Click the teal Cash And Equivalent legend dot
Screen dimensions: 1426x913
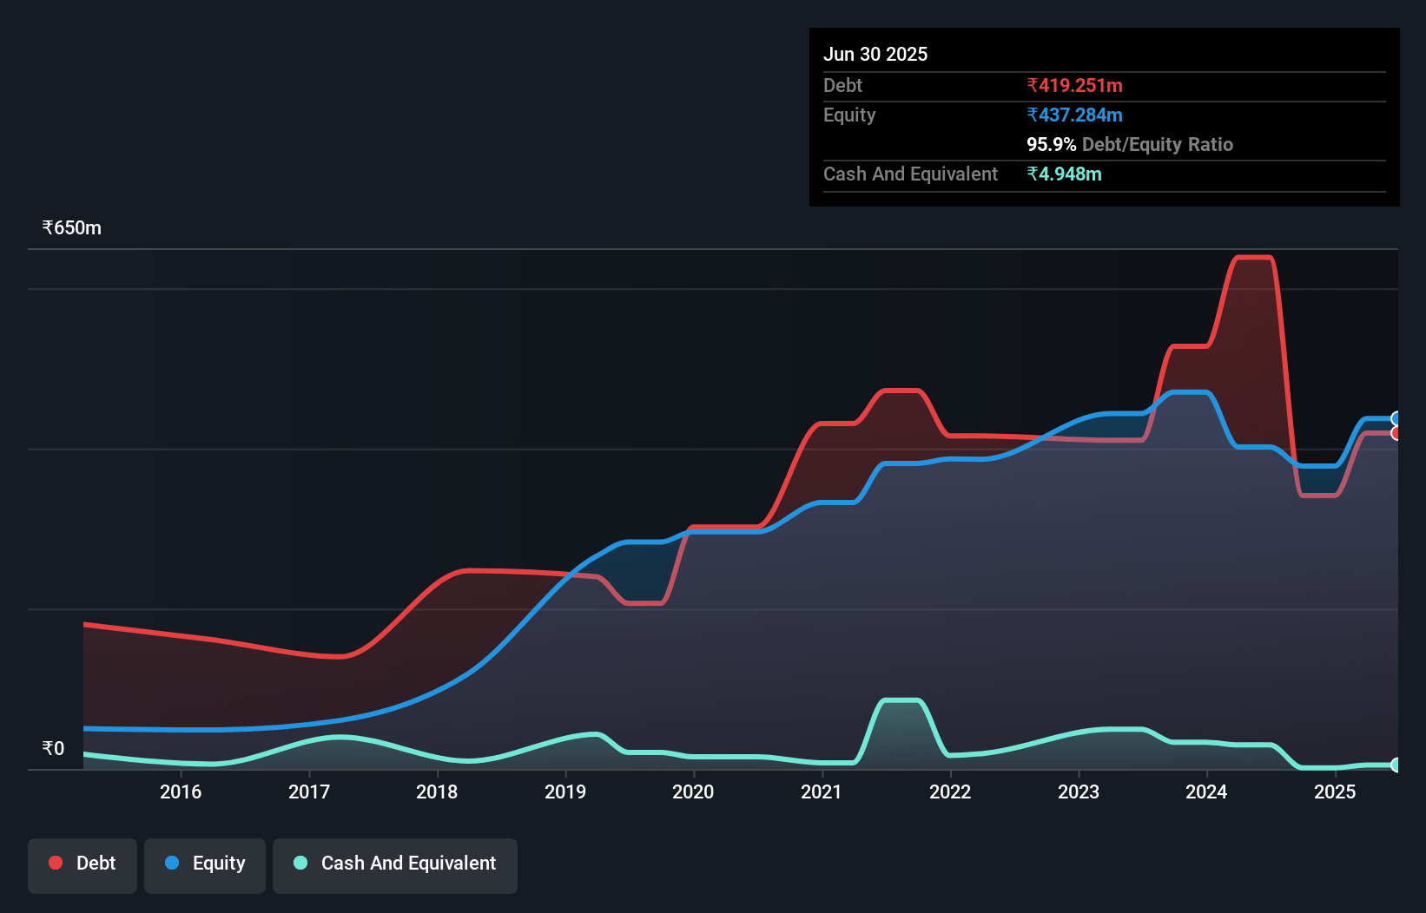point(300,864)
